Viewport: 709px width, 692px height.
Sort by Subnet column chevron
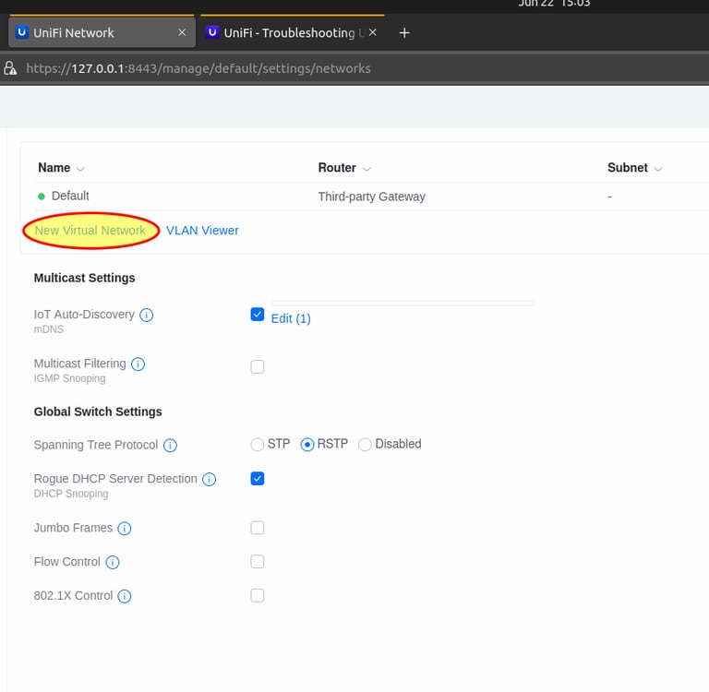pyautogui.click(x=658, y=169)
